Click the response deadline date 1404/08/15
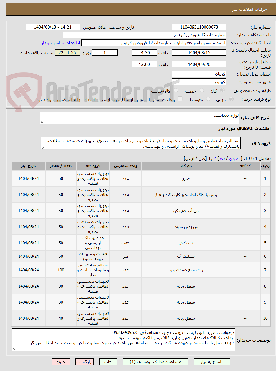The image size is (276, 371). point(199,52)
